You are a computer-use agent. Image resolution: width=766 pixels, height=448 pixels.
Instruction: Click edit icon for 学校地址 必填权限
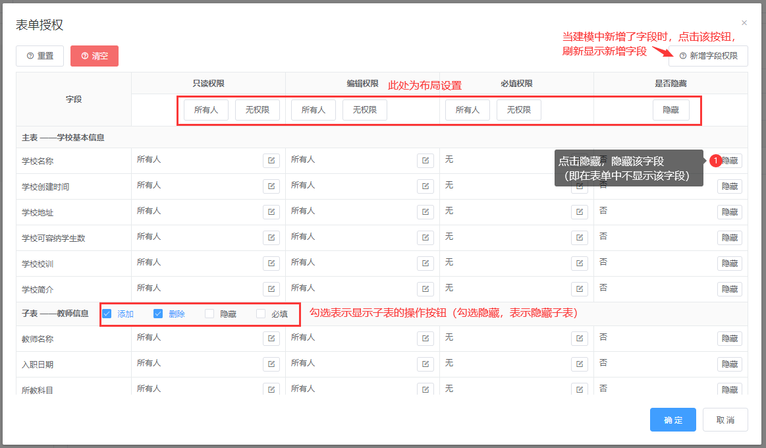(x=580, y=212)
